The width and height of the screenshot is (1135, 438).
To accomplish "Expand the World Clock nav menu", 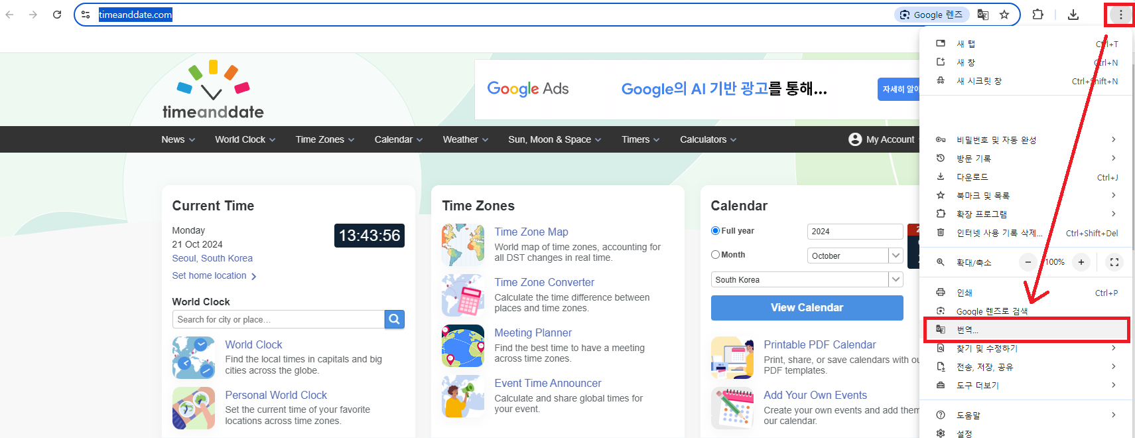I will (x=245, y=139).
